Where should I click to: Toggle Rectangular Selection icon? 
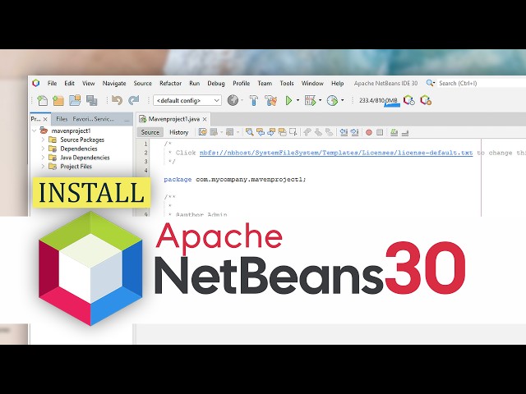293,132
